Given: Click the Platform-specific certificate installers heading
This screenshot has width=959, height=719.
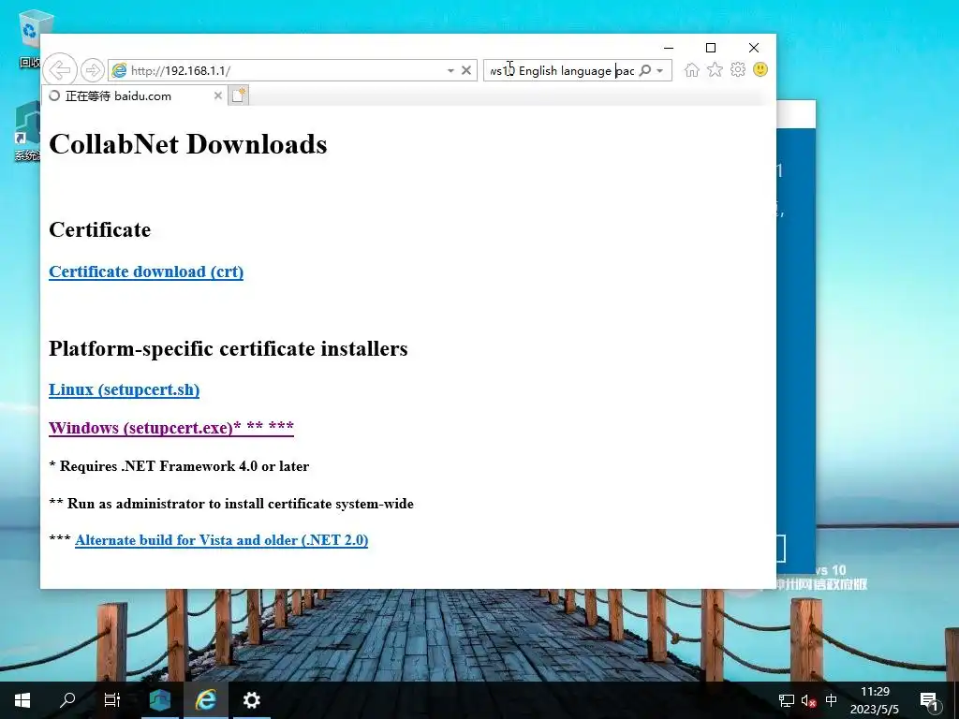Looking at the screenshot, I should click(229, 348).
